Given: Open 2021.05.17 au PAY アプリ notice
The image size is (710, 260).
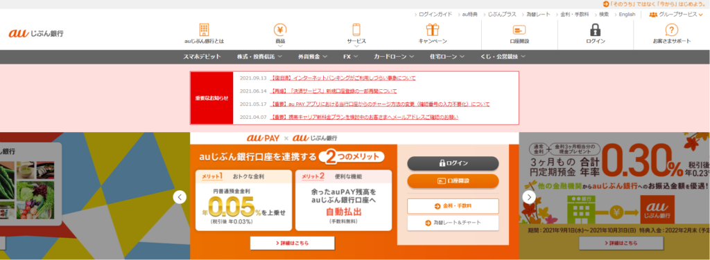Looking at the screenshot, I should (x=379, y=104).
